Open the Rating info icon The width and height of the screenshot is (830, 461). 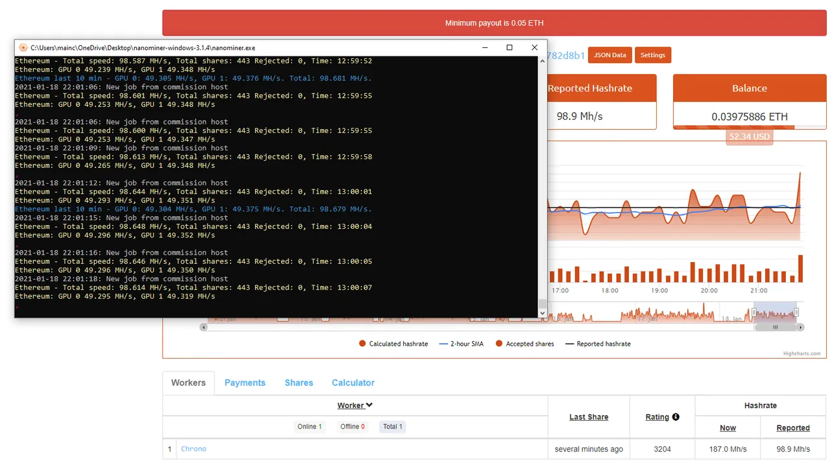[676, 417]
